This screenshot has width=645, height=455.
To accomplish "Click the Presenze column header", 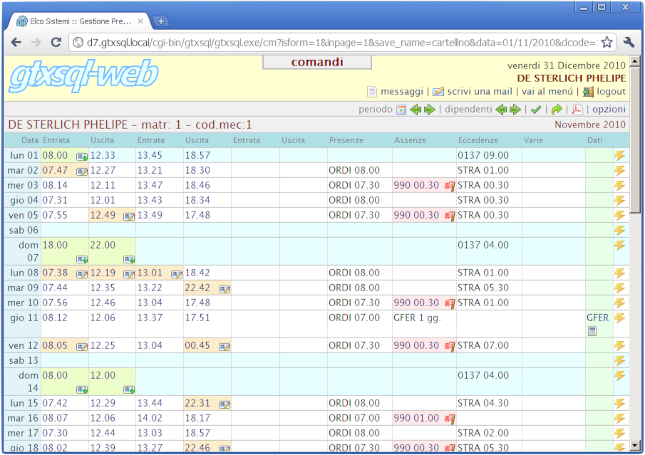I will point(346,140).
